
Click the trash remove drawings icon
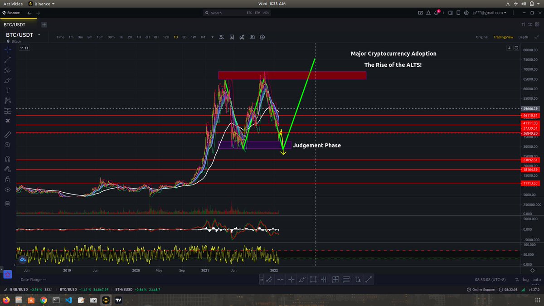click(x=7, y=203)
